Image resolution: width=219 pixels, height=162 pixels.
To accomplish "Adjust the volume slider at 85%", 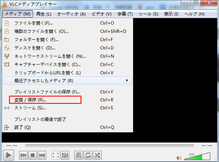I will pos(197,157).
